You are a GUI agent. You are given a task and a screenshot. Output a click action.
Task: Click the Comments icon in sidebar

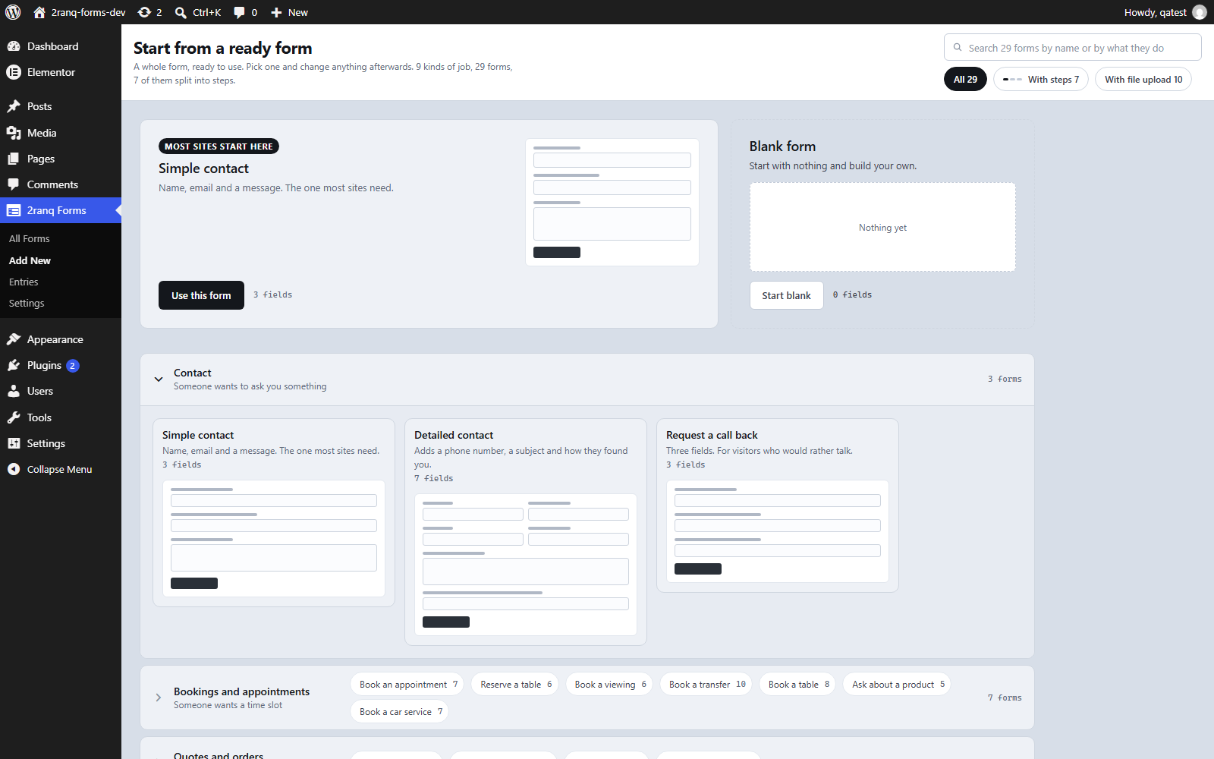click(x=14, y=184)
